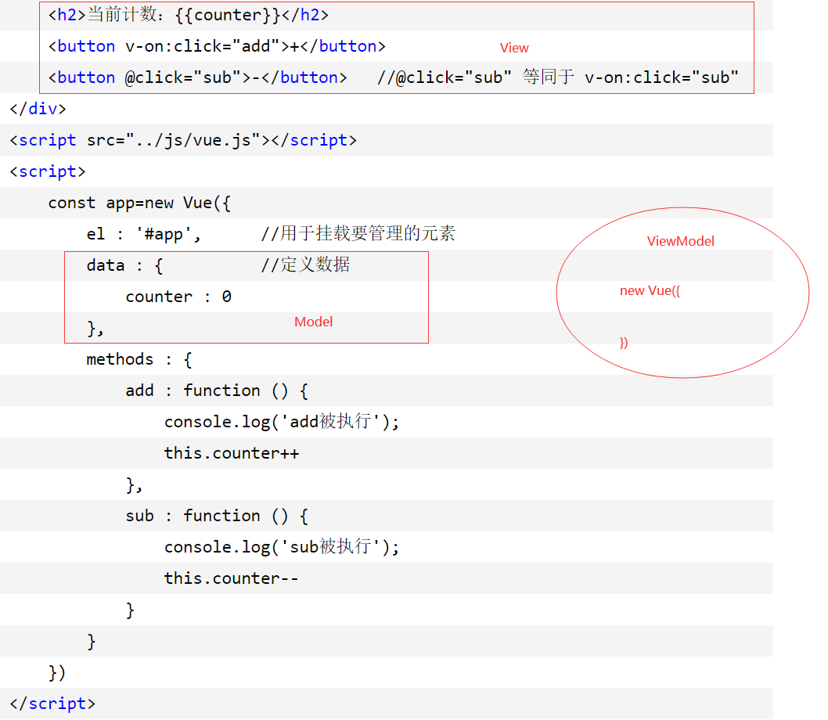This screenshot has width=828, height=720.
Task: Click the script src="../js/vue.js" line
Action: tap(183, 140)
